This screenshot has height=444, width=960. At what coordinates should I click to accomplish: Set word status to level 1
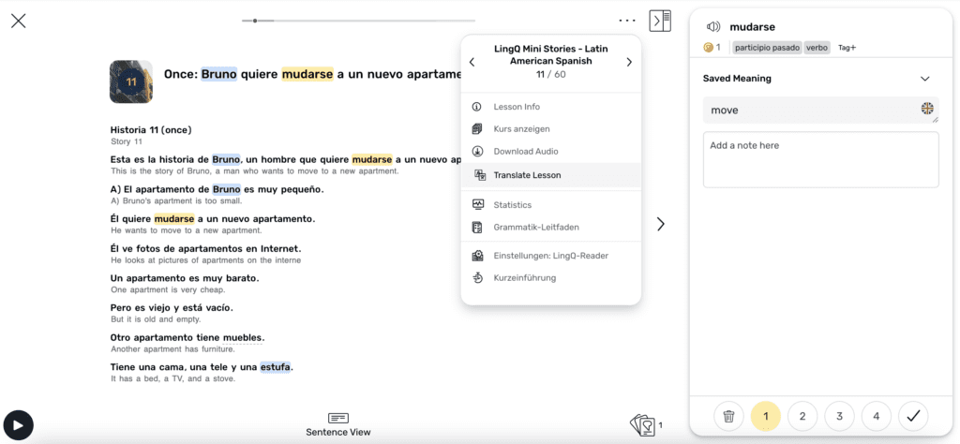(x=766, y=416)
